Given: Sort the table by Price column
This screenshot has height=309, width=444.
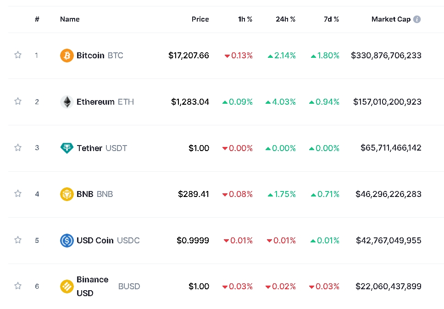Looking at the screenshot, I should pos(200,19).
